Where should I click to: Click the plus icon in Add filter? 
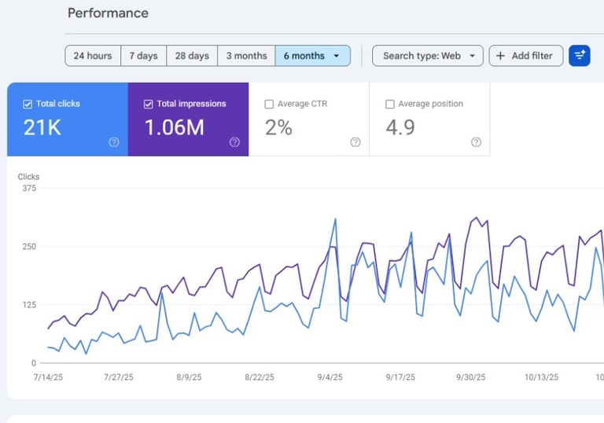pos(500,56)
